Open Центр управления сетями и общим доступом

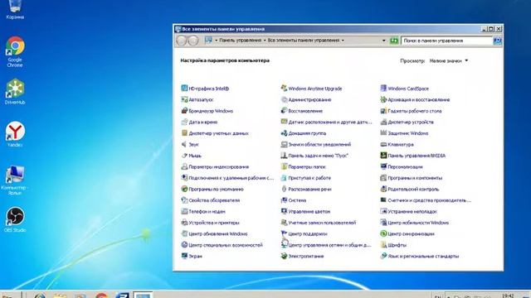[329, 245]
